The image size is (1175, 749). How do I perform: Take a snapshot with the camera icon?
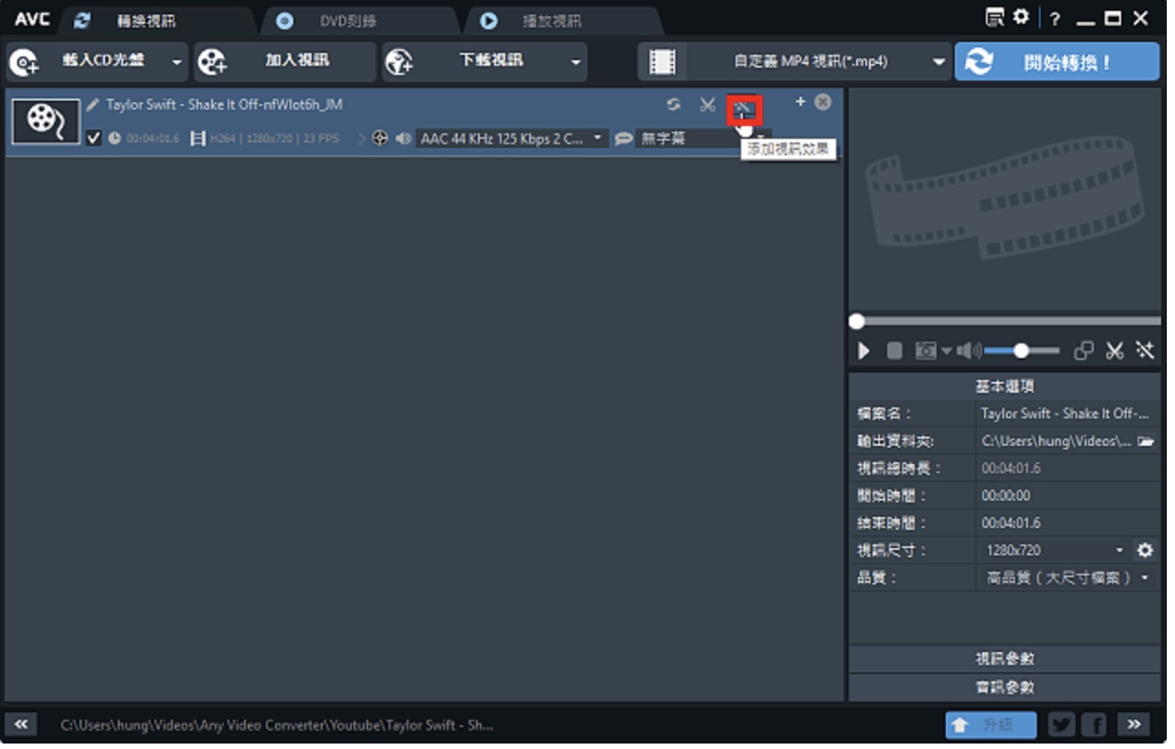click(x=926, y=351)
